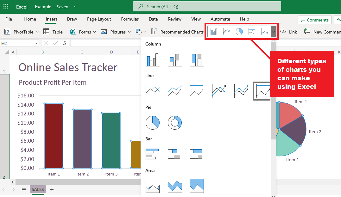Insert a clustered bar chart
This screenshot has height=197, width=341.
point(152,154)
